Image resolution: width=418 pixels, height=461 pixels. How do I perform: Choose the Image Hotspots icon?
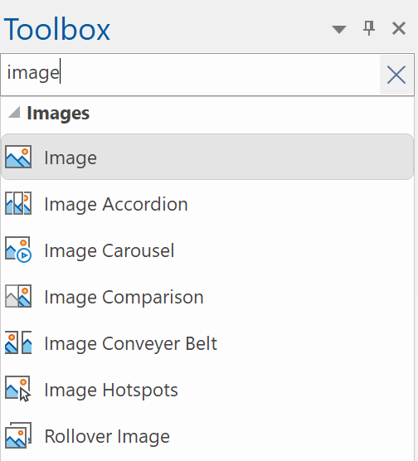18,389
